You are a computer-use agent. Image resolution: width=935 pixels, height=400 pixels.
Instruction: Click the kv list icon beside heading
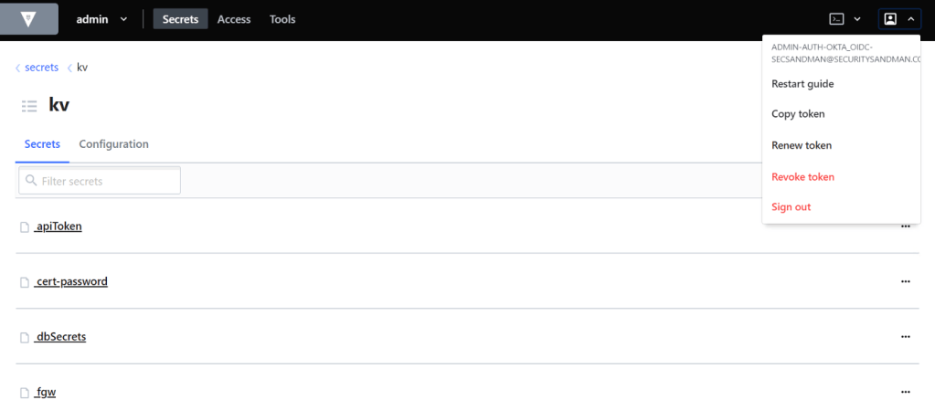pos(29,106)
